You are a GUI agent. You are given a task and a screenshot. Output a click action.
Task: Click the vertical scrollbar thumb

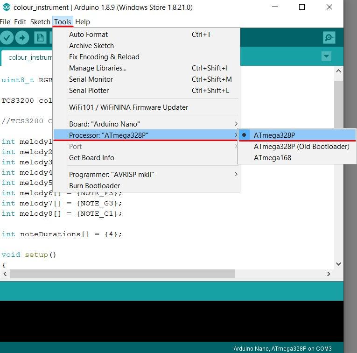click(x=338, y=105)
